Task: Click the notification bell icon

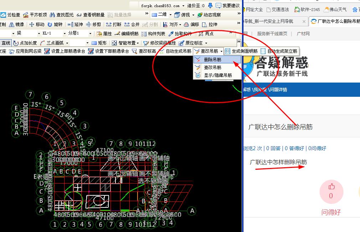Action: tap(210, 5)
